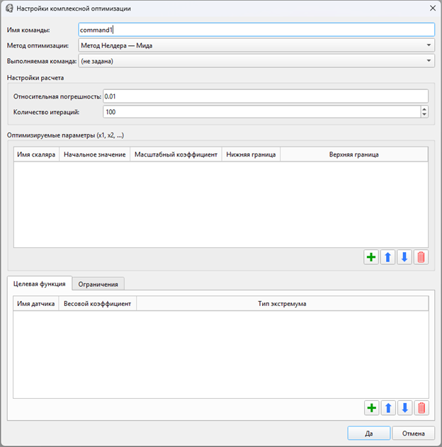Click the Весовой коэффициент column header
The width and height of the screenshot is (442, 447).
tap(97, 303)
